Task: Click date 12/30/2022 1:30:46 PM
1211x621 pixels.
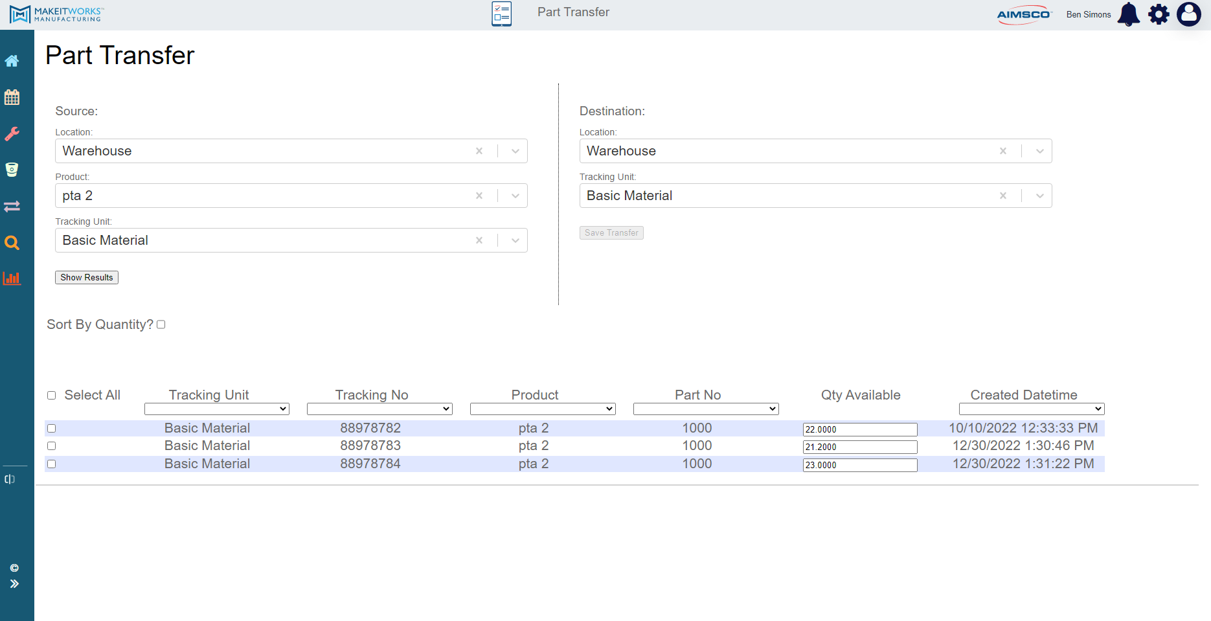Action: click(1023, 446)
